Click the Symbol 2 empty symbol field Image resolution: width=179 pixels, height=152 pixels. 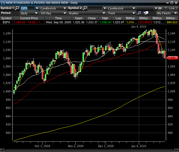[95, 8]
